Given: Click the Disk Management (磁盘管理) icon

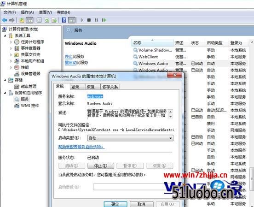Looking at the screenshot, I should (x=17, y=87).
